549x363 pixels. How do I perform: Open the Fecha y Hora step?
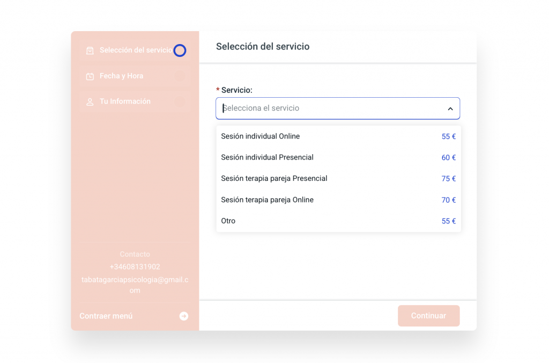(x=121, y=76)
